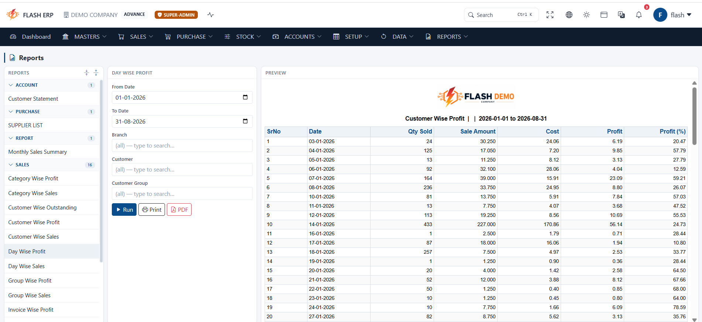
Task: Collapse the PURCHASE report group in sidebar
Action: 52,111
